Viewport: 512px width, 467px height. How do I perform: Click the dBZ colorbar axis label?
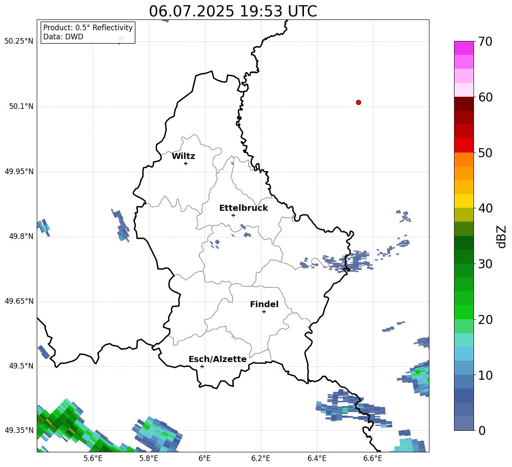point(502,236)
